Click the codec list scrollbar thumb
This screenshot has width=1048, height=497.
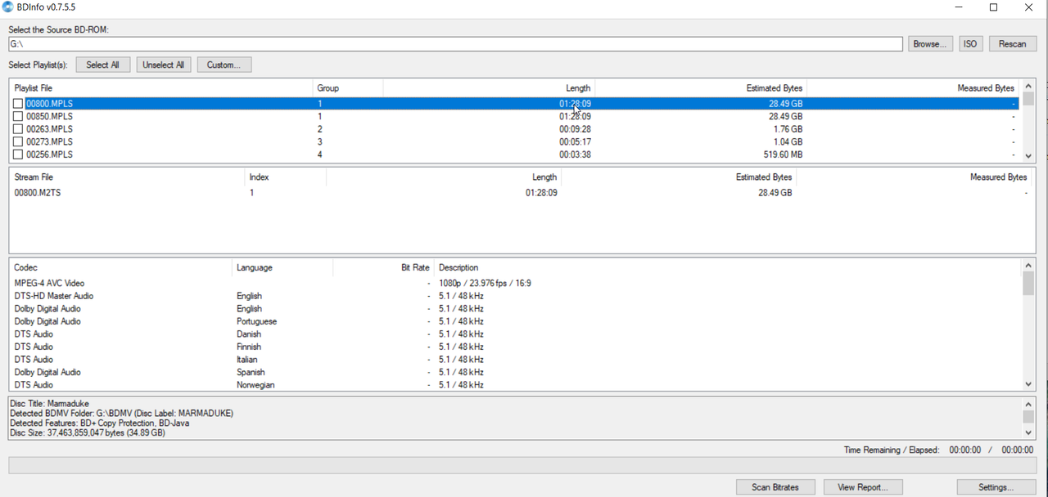tap(1028, 284)
